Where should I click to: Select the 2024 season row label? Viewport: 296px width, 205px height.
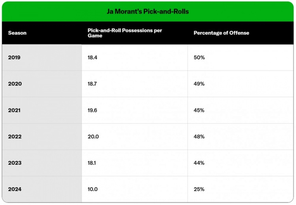pyautogui.click(x=15, y=189)
